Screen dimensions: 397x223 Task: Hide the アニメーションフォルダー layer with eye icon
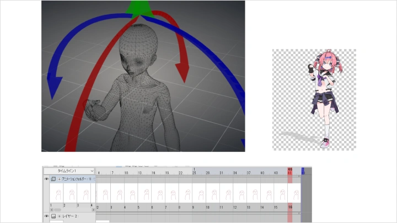point(46,179)
